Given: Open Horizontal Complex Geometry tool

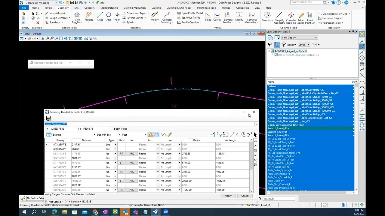Looking at the screenshot, I should click(x=166, y=18).
